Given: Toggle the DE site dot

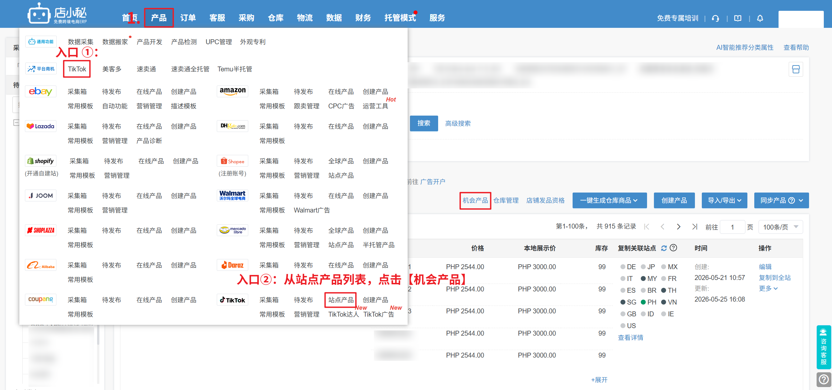Looking at the screenshot, I should pos(623,267).
